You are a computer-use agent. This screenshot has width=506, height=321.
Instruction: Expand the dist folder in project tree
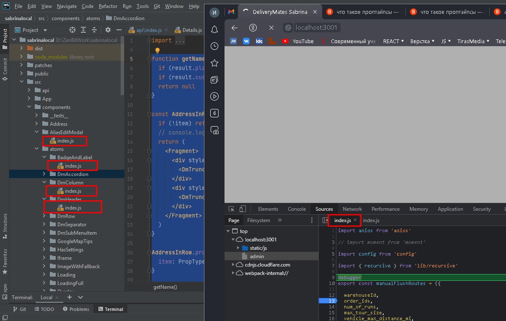(x=22, y=48)
